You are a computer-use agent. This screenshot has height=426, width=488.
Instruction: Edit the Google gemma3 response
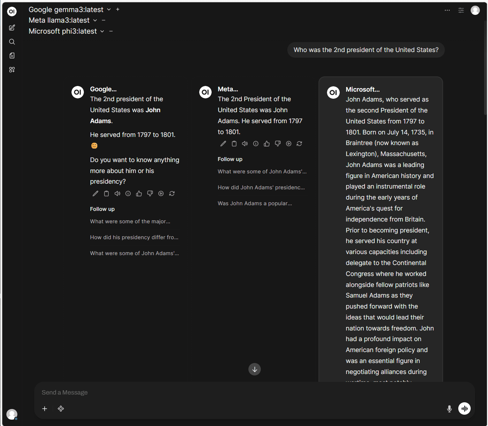(x=96, y=194)
